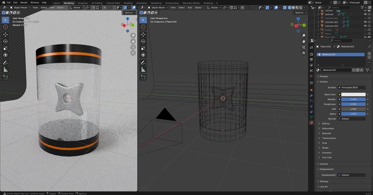
Task: Select the Material.003 slot in the list
Action: click(340, 54)
